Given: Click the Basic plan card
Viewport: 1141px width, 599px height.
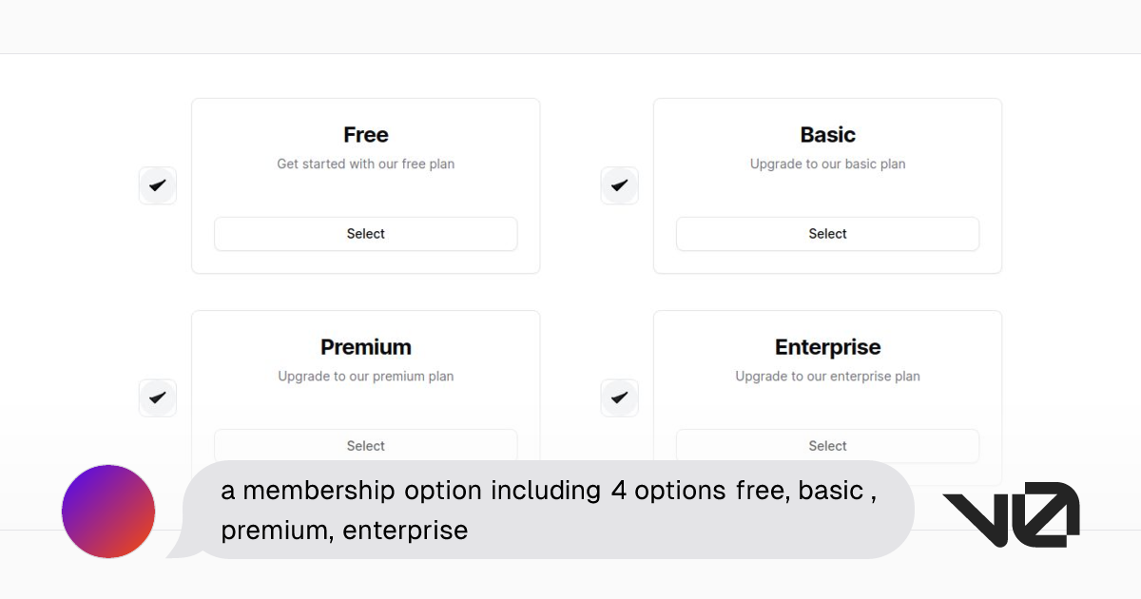Looking at the screenshot, I should coord(826,185).
